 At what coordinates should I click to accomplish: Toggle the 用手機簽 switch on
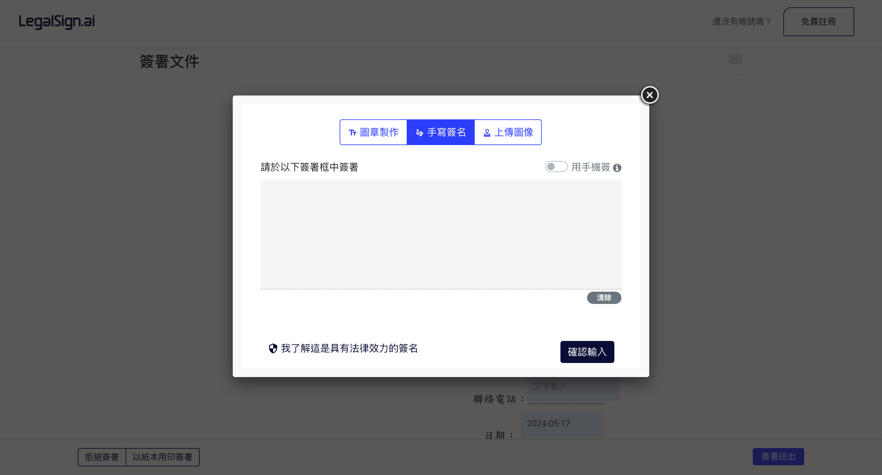[556, 167]
